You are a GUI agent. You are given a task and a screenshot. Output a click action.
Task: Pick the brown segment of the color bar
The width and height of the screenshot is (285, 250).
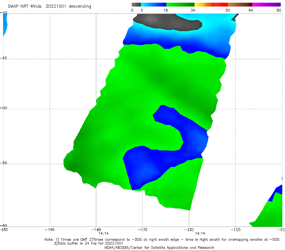240,5
